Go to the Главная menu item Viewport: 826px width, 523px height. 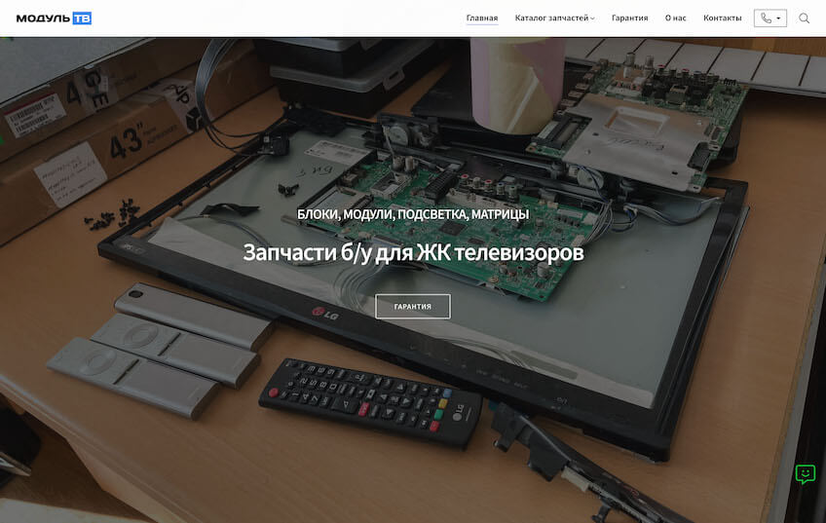pos(482,18)
